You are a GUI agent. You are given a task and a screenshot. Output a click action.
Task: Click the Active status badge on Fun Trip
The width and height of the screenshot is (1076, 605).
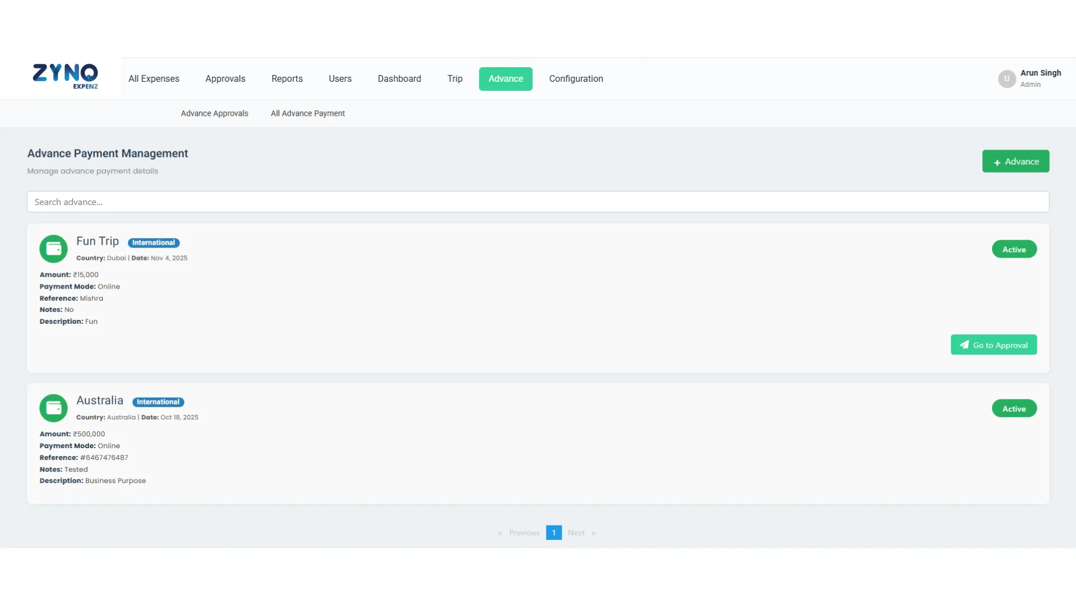[x=1014, y=249]
